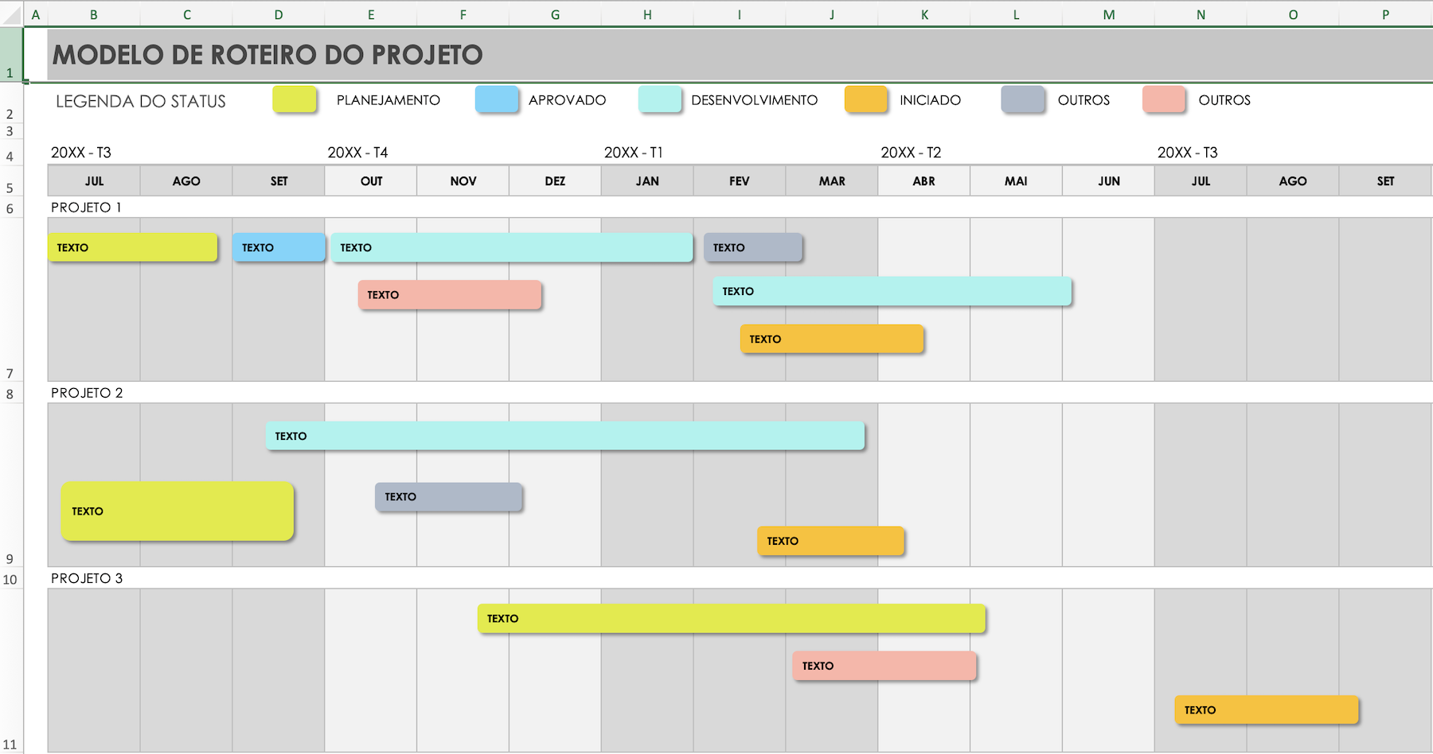Click the APROVADO legend label

(568, 100)
